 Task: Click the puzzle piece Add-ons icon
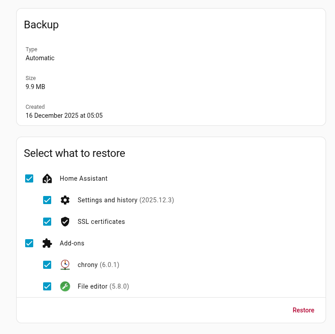point(47,243)
